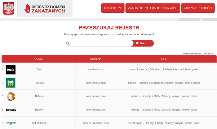Viewport: 217px width, 129px height.
Task: Click the SZUKAJ search button
Action: point(142,43)
